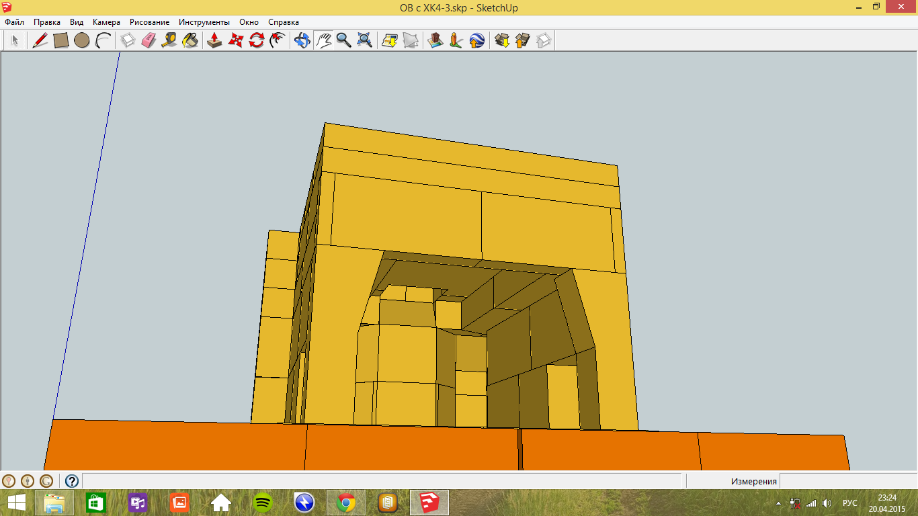Select the Line pencil tool

coord(40,40)
